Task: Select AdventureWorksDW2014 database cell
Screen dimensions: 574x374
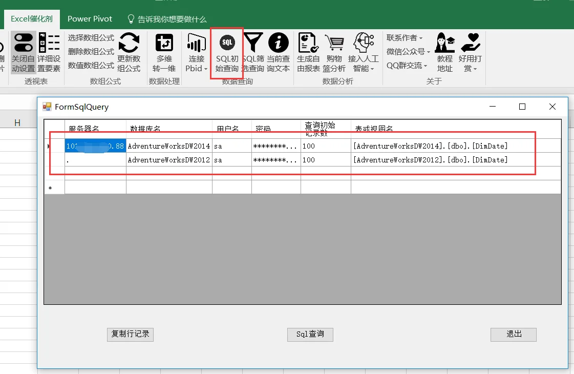Action: click(x=169, y=146)
